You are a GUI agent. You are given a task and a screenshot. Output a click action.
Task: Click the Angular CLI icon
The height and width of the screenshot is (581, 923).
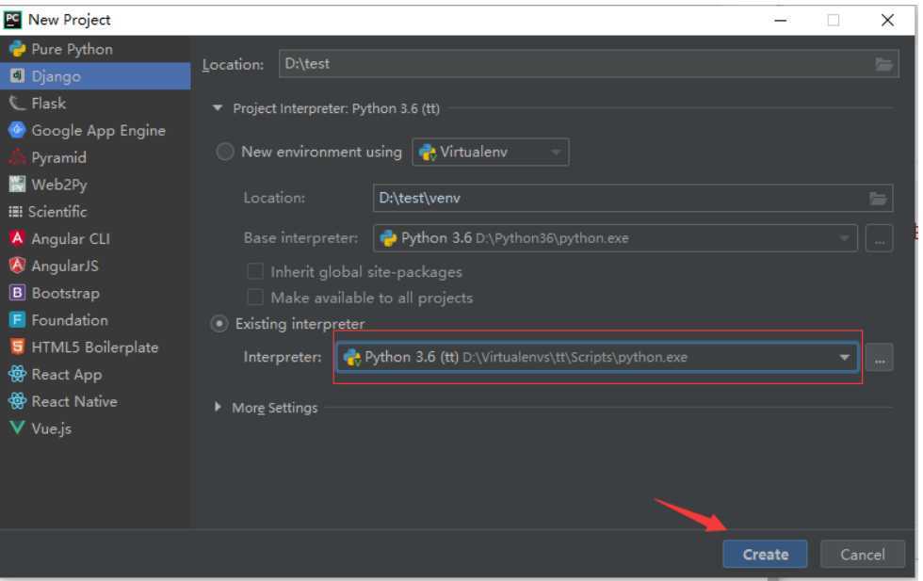17,238
